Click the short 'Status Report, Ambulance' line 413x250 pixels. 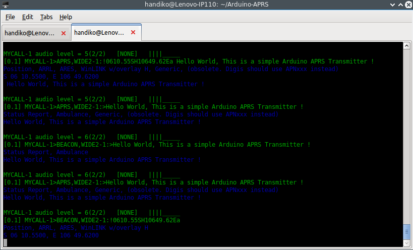pos(46,152)
